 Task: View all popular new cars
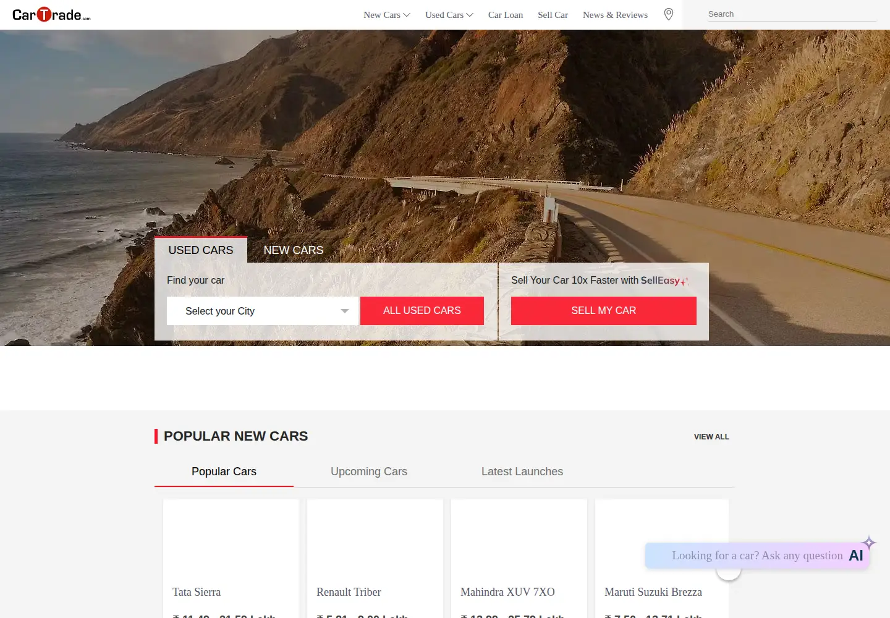pyautogui.click(x=711, y=437)
